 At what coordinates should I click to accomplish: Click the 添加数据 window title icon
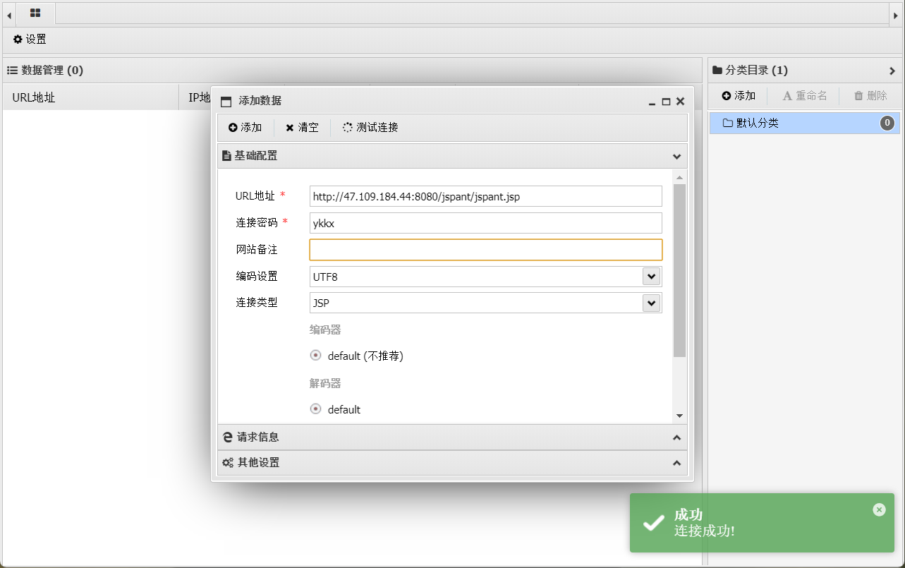point(226,102)
